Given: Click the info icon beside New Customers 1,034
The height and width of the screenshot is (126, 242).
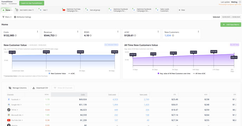Looking at the screenshot, I should [173, 35].
